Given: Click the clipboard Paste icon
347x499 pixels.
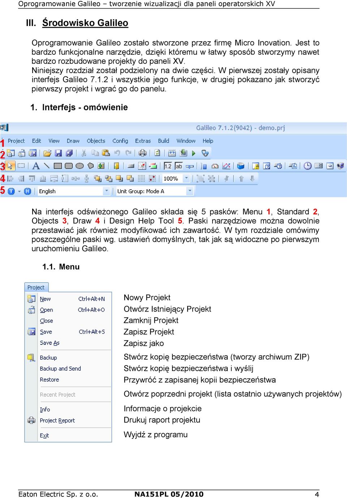Looking at the screenshot, I should click(x=106, y=153).
